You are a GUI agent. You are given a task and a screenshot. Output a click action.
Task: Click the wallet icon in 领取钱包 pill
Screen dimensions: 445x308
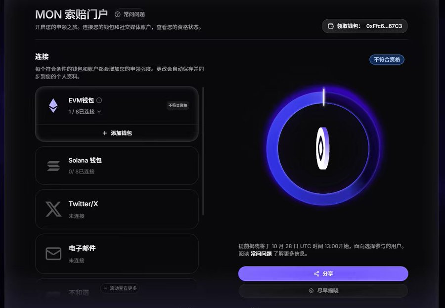pyautogui.click(x=331, y=26)
